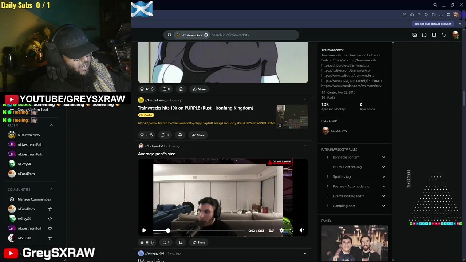Open Reddit notifications bell
The height and width of the screenshot is (262, 466).
click(443, 35)
